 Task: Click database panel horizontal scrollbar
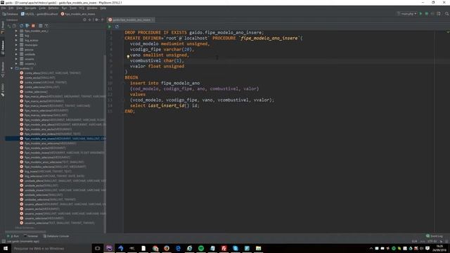(x=26, y=231)
